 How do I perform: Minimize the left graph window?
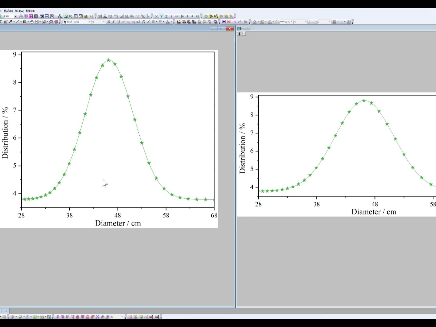coord(214,28)
